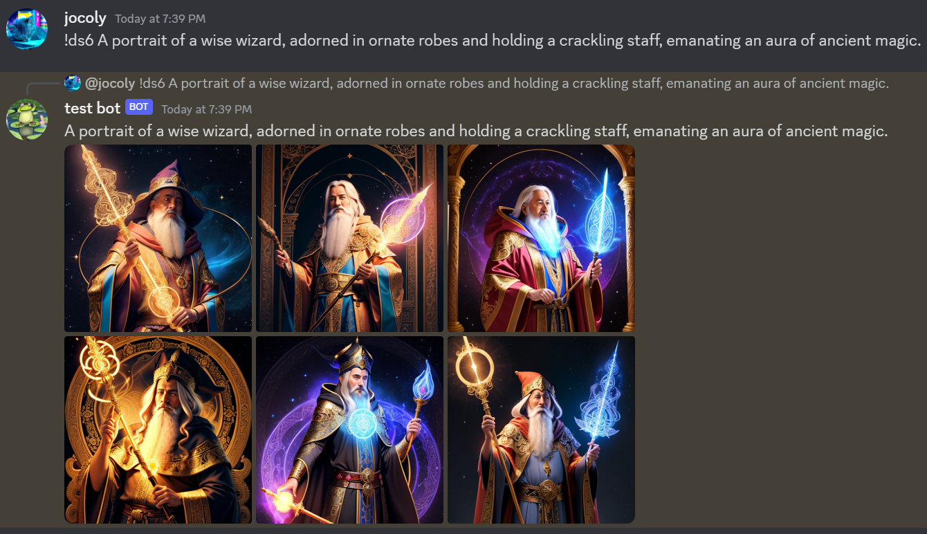Click the replied message preview text
Viewport: 927px width, 534px height.
click(x=514, y=83)
